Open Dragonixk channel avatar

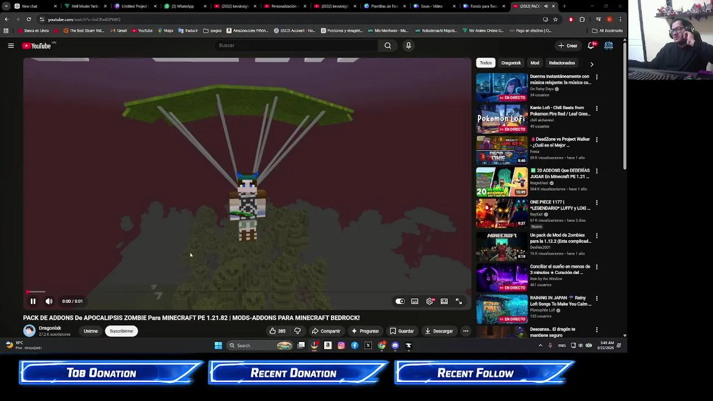29,331
